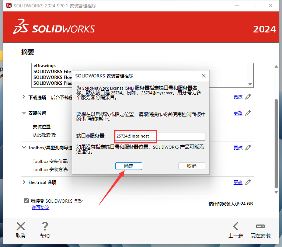Collapse the Toolbox/异型孔向导 section
This screenshot has height=247, width=282.
pos(24,147)
